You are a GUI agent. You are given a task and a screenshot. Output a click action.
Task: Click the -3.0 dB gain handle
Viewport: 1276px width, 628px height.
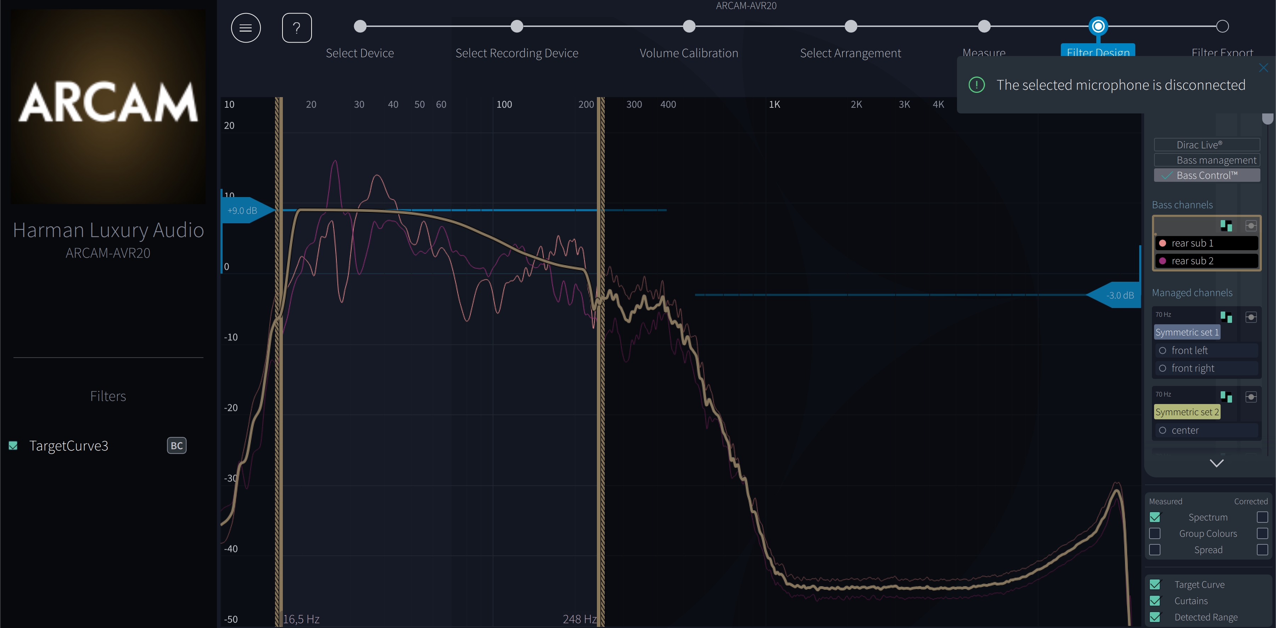coord(1114,295)
